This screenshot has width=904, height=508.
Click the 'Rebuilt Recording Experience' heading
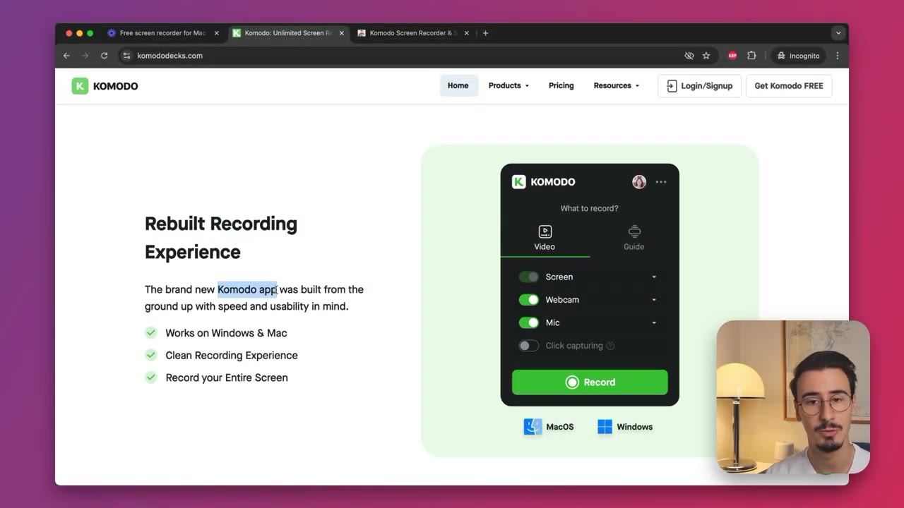tap(221, 238)
